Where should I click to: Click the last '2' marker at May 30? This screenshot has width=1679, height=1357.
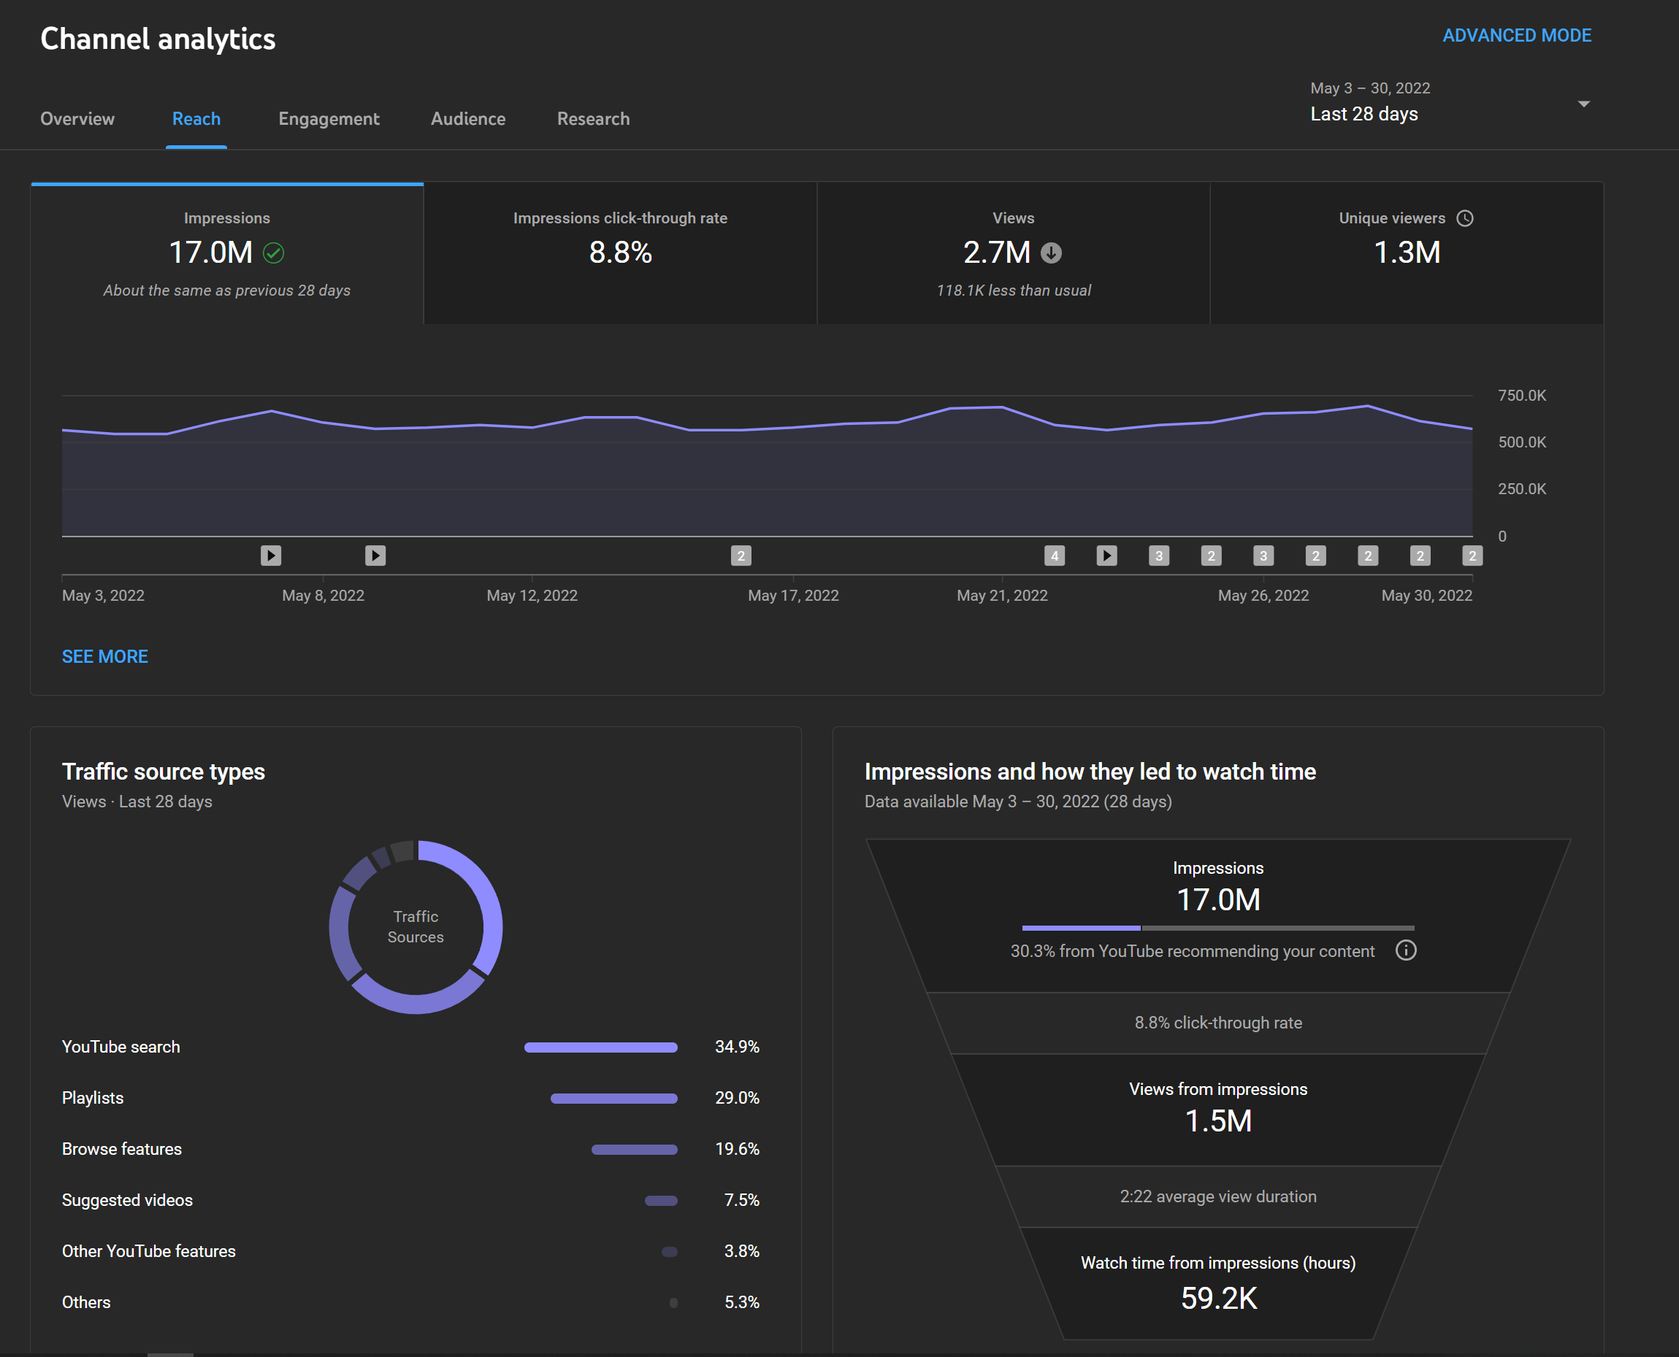tap(1472, 556)
